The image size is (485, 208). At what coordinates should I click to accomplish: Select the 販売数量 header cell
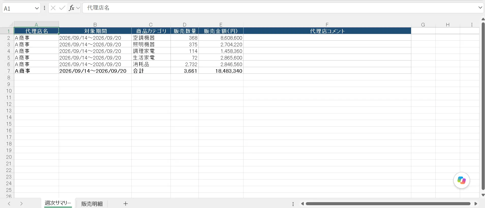(x=185, y=31)
